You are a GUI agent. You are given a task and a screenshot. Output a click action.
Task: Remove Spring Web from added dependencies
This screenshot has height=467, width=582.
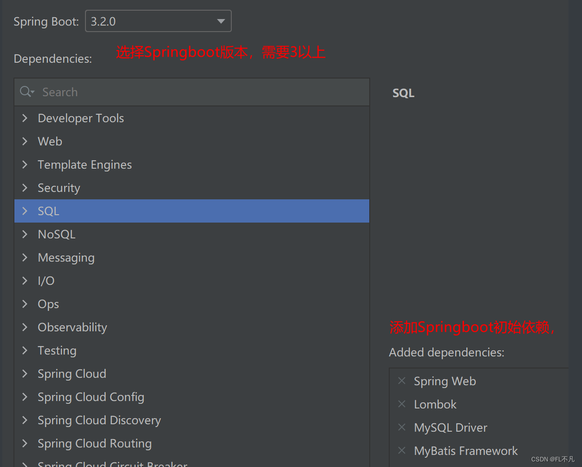click(402, 381)
